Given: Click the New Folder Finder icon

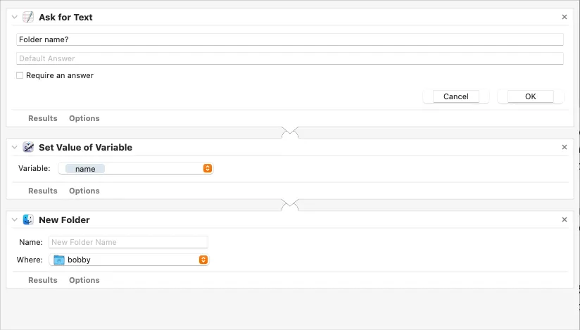Looking at the screenshot, I should [28, 220].
